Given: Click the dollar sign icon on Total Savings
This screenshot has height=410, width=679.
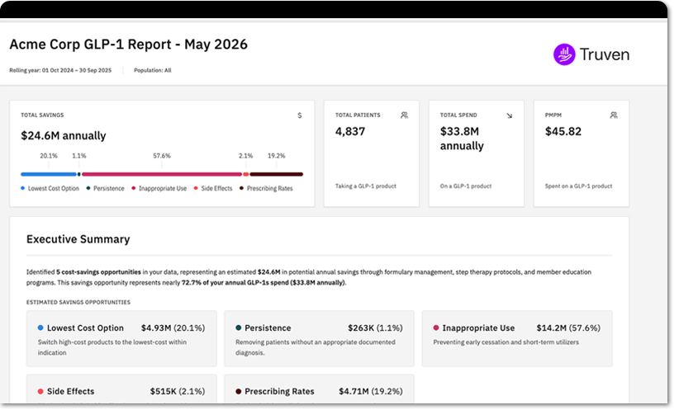Looking at the screenshot, I should pos(300,115).
